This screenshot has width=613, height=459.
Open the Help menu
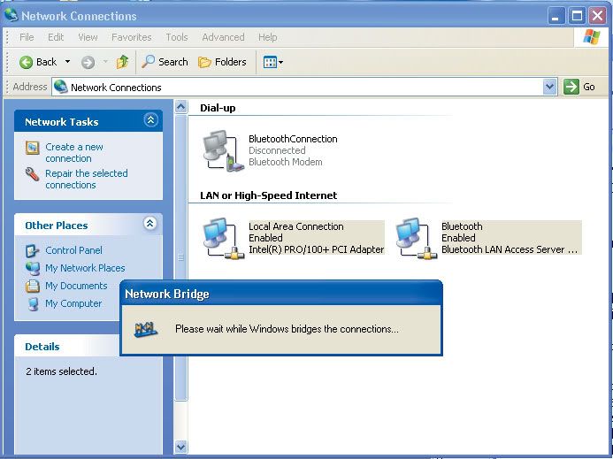coord(268,37)
